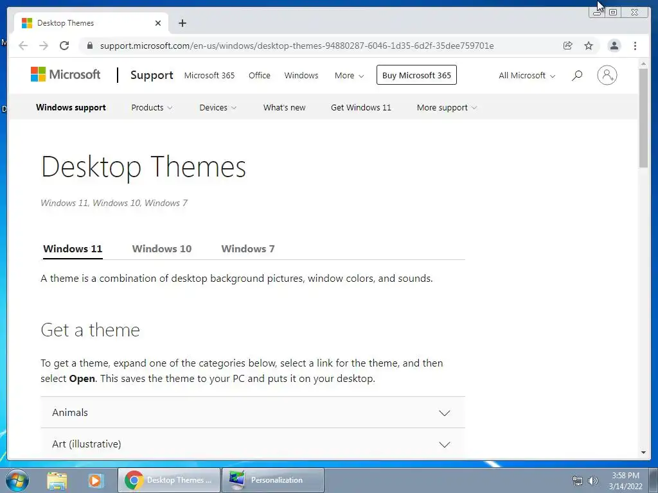The width and height of the screenshot is (658, 493).
Task: Click the Chrome Desktop Themes taskbar button
Action: [169, 480]
